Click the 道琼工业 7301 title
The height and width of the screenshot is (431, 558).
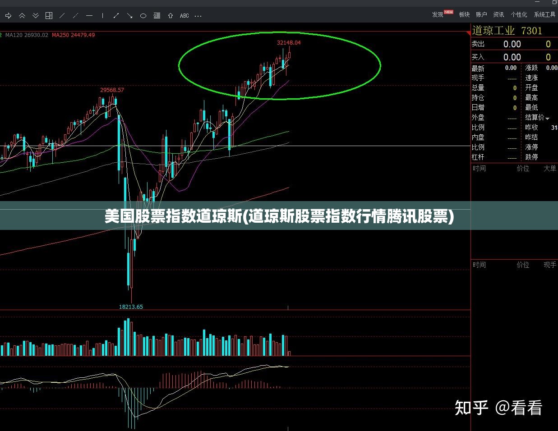click(x=507, y=31)
